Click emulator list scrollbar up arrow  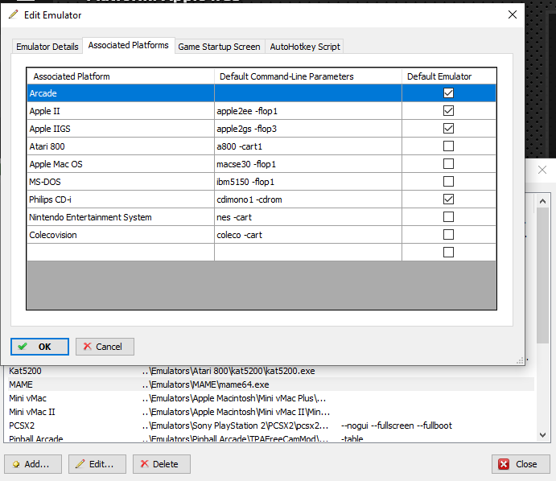pos(542,201)
